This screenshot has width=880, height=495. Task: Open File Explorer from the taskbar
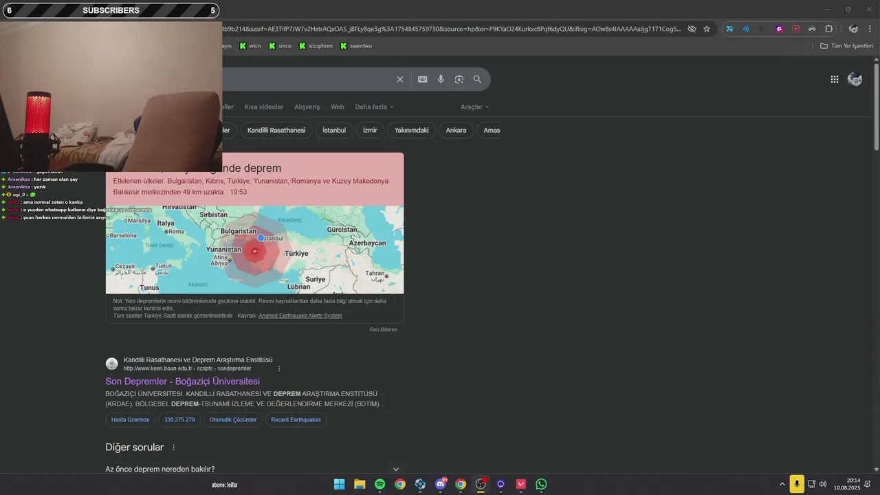[360, 484]
